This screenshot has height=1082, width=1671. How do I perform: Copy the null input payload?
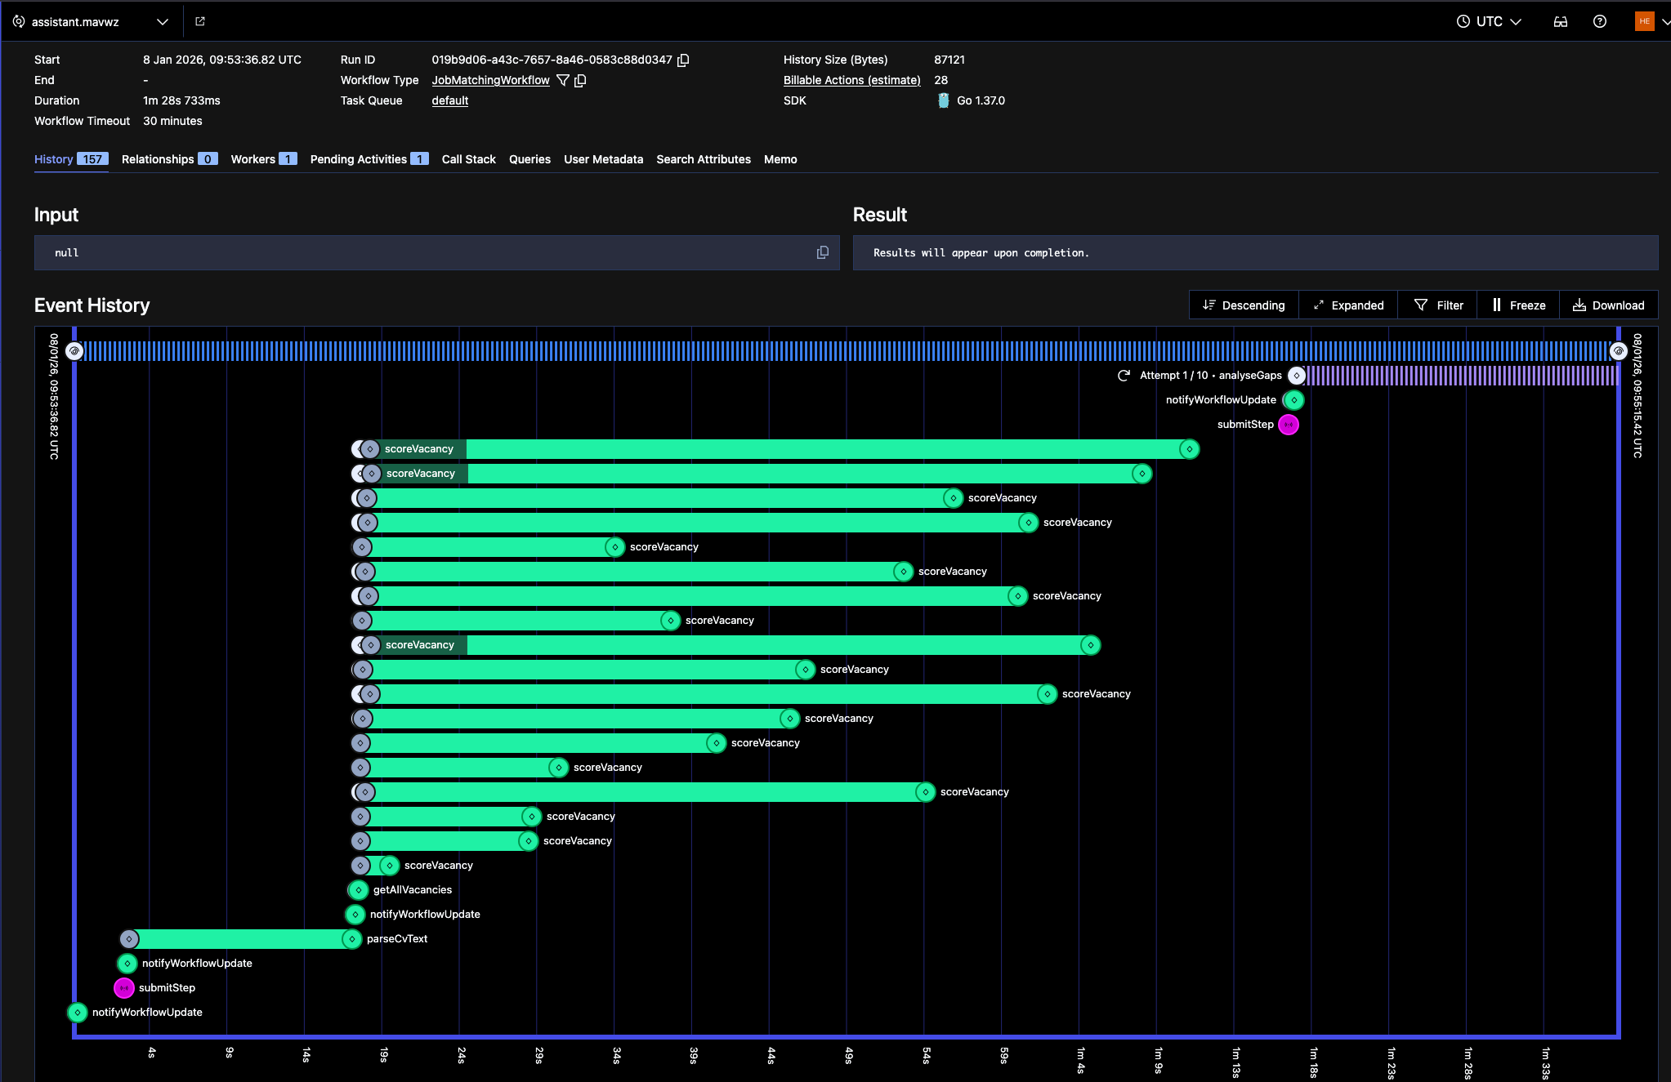(x=822, y=252)
